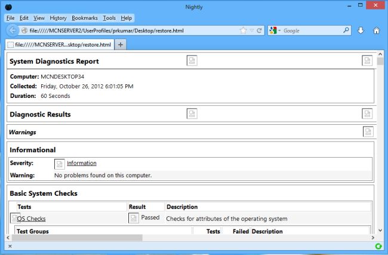Expand the OS Checks row icon
The height and width of the screenshot is (255, 388).
14,218
